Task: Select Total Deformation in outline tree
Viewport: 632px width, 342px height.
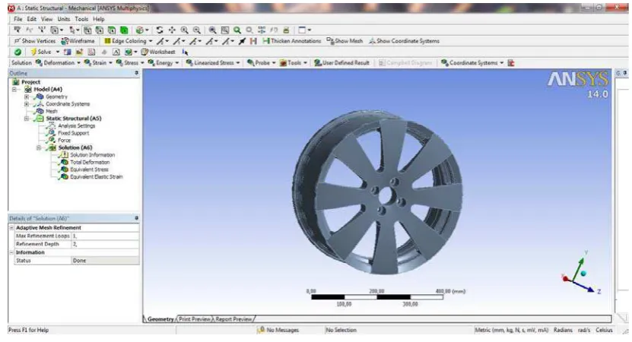Action: (x=90, y=163)
